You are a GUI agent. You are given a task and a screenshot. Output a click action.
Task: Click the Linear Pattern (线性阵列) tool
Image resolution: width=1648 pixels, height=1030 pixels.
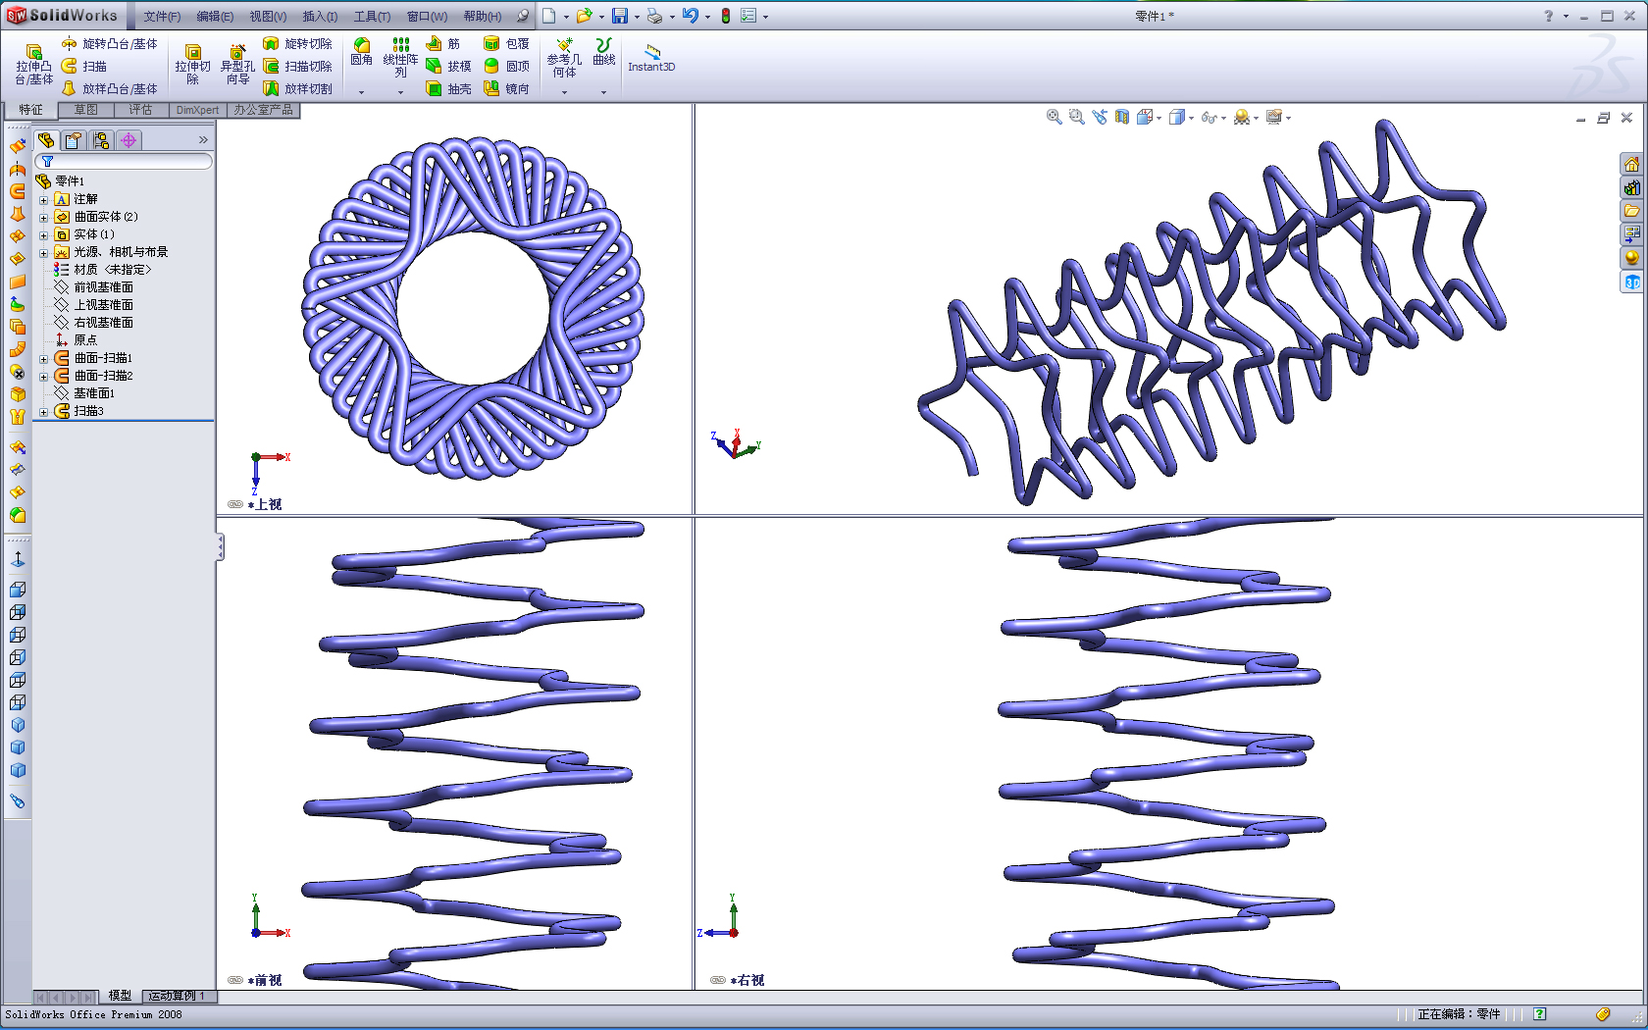(x=400, y=58)
